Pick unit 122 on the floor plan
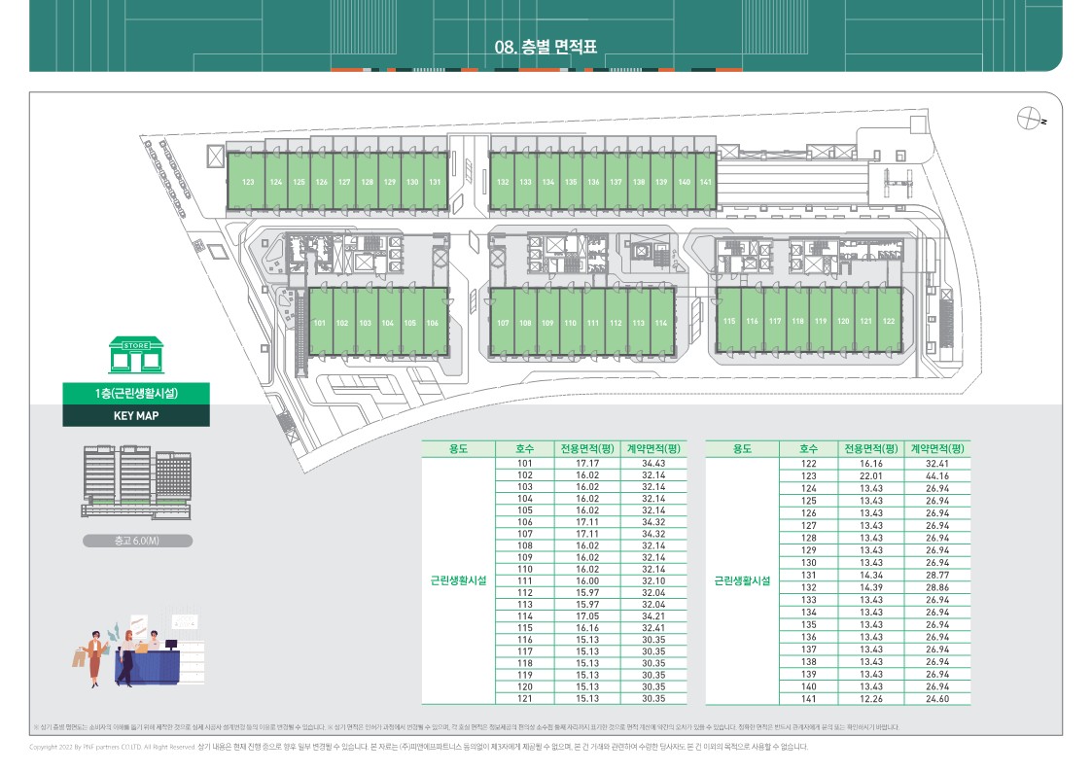This screenshot has width=1092, height=772. point(888,321)
